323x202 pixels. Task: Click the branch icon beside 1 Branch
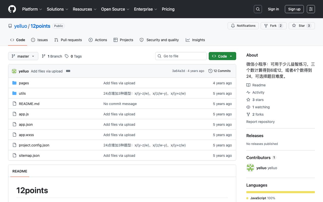point(44,56)
